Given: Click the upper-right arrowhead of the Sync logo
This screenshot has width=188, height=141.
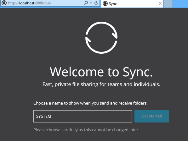Looking at the screenshot, I should pyautogui.click(x=115, y=35).
